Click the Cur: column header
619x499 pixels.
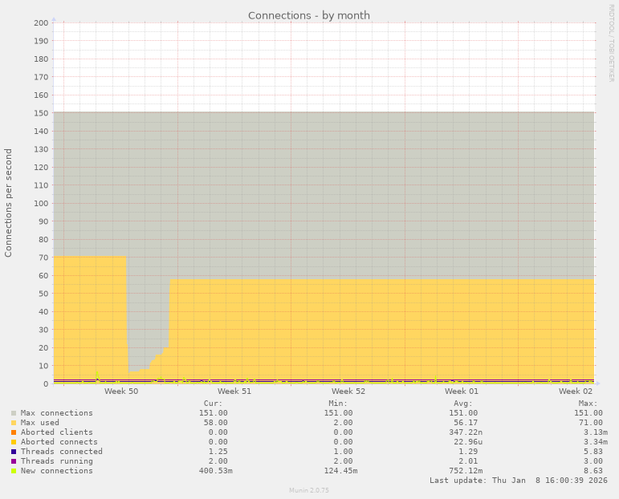213,404
